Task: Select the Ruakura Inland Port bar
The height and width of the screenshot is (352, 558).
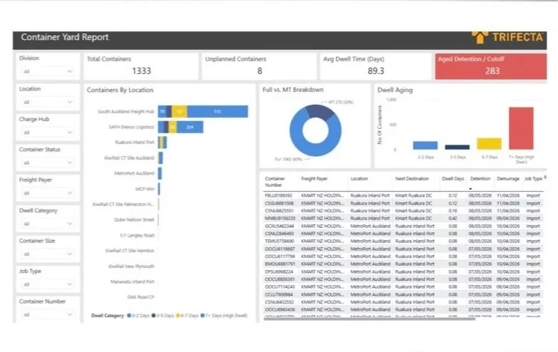Action: tap(162, 143)
